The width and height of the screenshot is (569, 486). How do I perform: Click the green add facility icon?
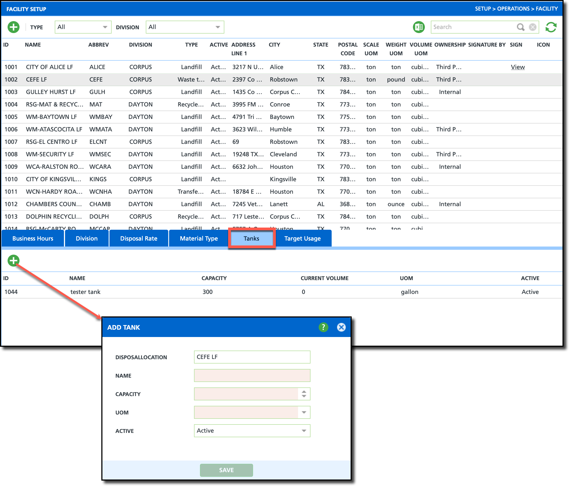[x=14, y=27]
